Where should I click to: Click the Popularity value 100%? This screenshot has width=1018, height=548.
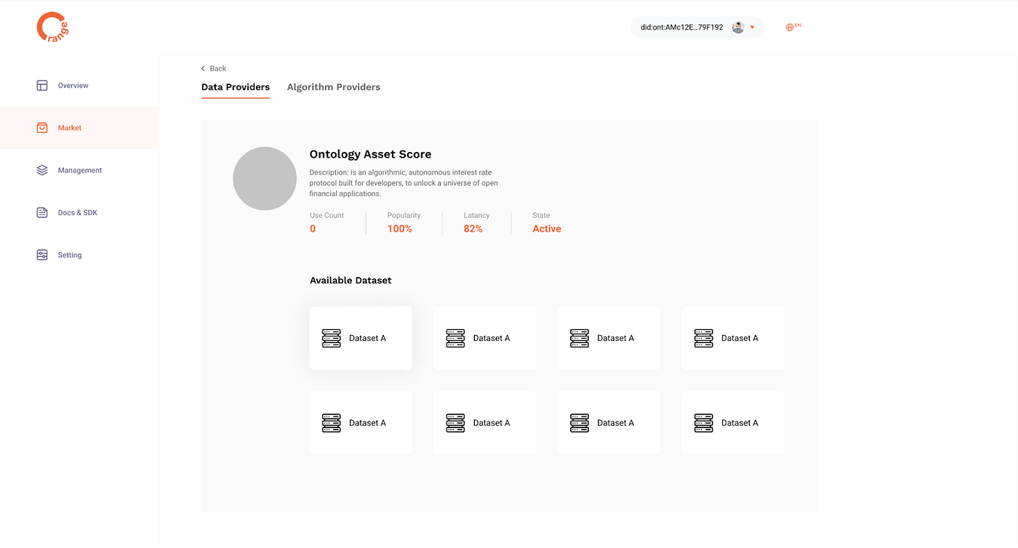coord(400,229)
